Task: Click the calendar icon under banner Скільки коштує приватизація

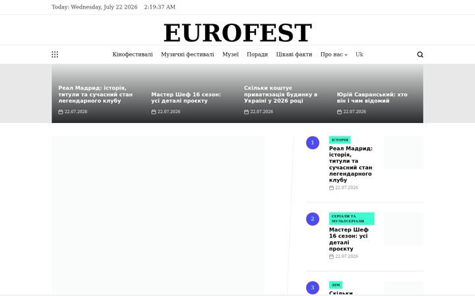Action: [246, 112]
